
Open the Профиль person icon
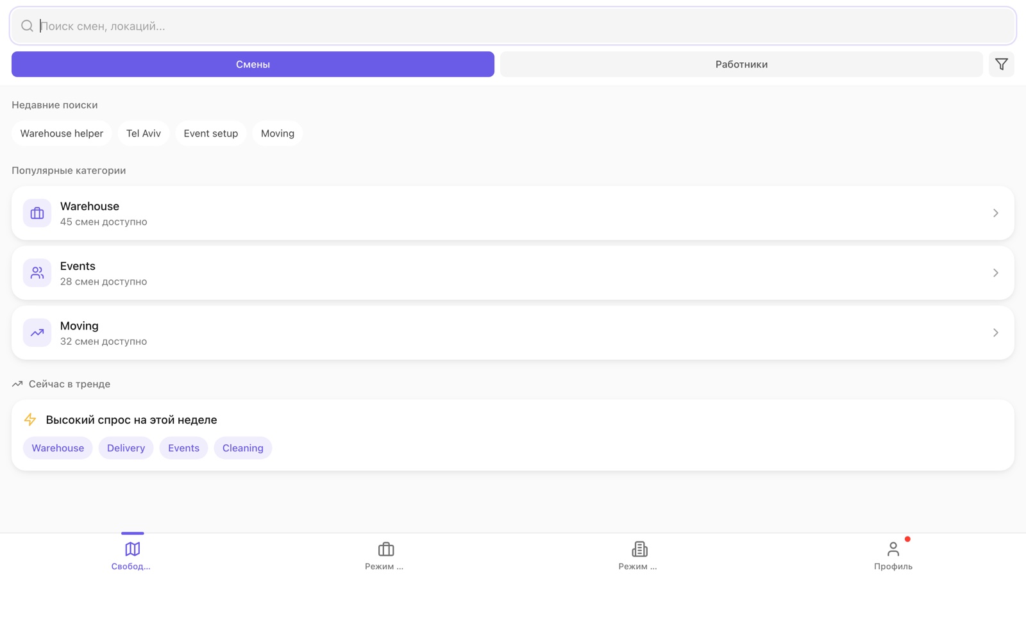[893, 549]
